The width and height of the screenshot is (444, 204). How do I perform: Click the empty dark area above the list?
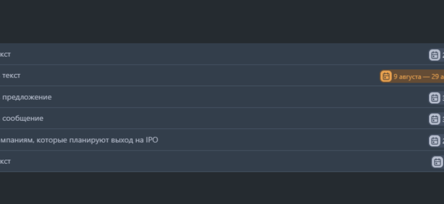point(222,21)
